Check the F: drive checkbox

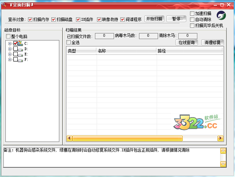16,59
